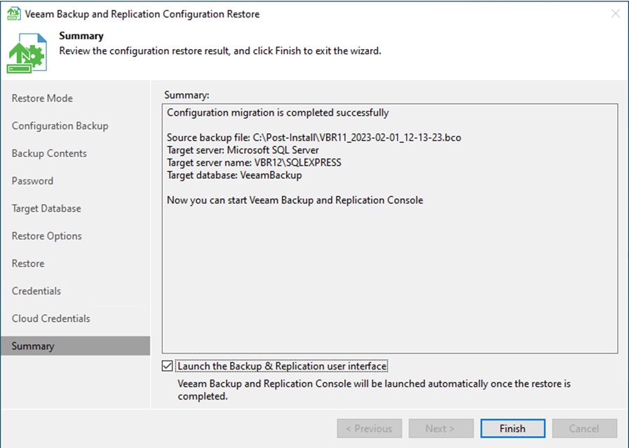Select the Target Database step
This screenshot has height=448, width=629.
46,208
